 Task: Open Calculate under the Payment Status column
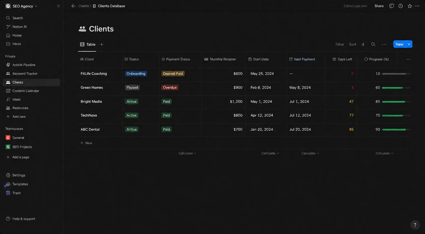(x=187, y=153)
